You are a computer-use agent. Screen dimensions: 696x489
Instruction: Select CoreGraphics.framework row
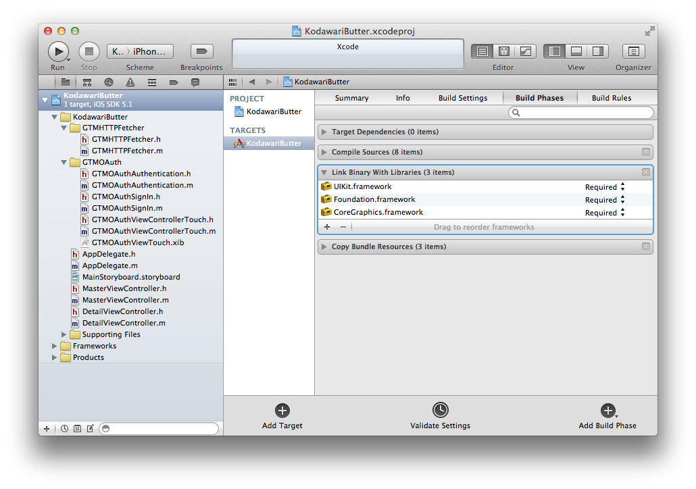(x=486, y=213)
